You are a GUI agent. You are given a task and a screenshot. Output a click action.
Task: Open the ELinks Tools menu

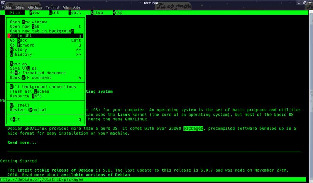pyautogui.click(x=75, y=13)
